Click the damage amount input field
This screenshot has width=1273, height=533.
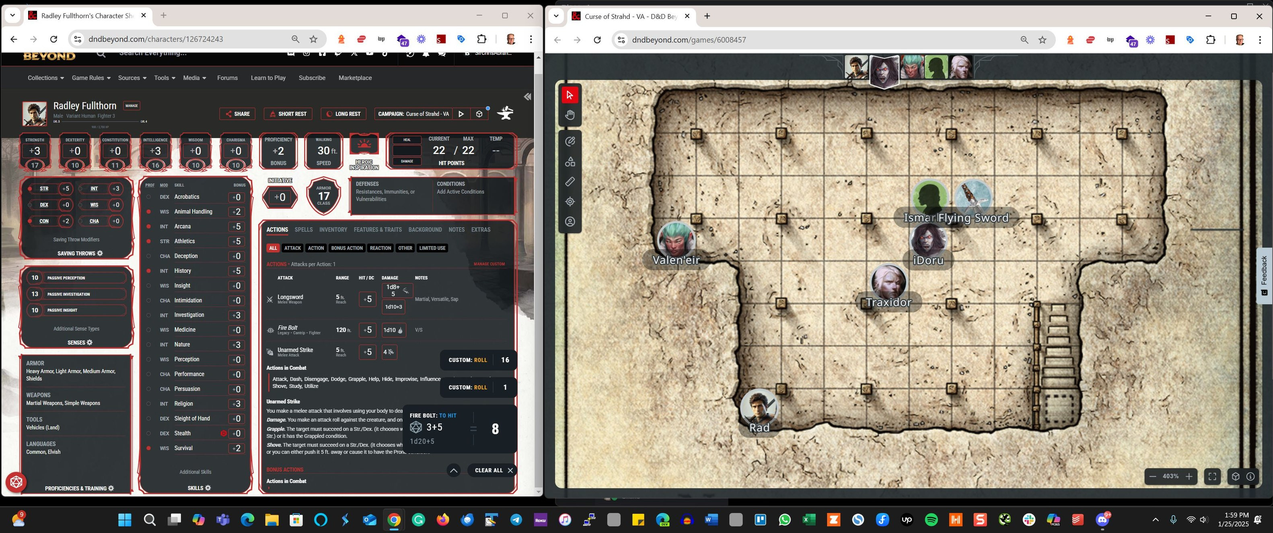407,150
